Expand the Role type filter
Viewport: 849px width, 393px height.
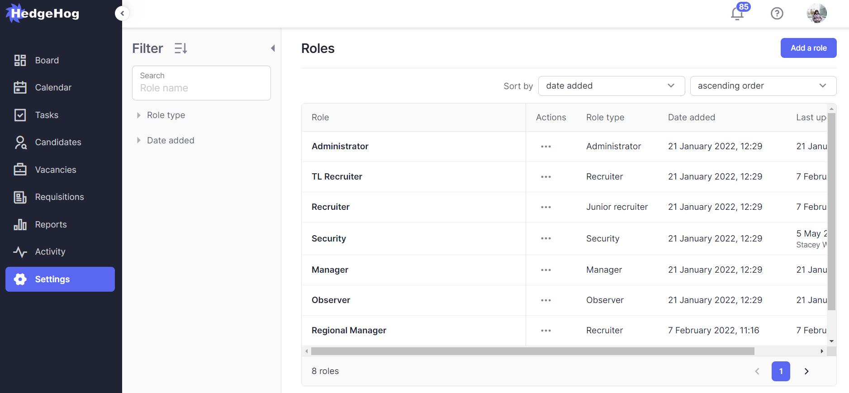pos(166,115)
